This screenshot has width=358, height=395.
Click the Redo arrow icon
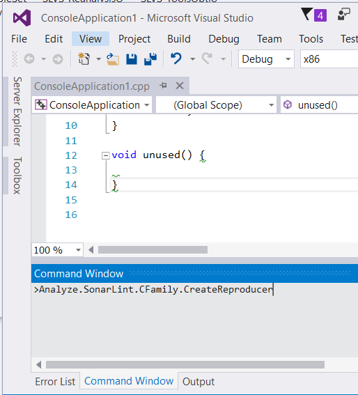[x=208, y=59]
